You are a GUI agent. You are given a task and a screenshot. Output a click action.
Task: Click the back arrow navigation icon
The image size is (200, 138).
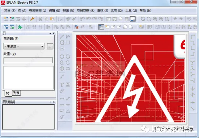tap(175, 19)
